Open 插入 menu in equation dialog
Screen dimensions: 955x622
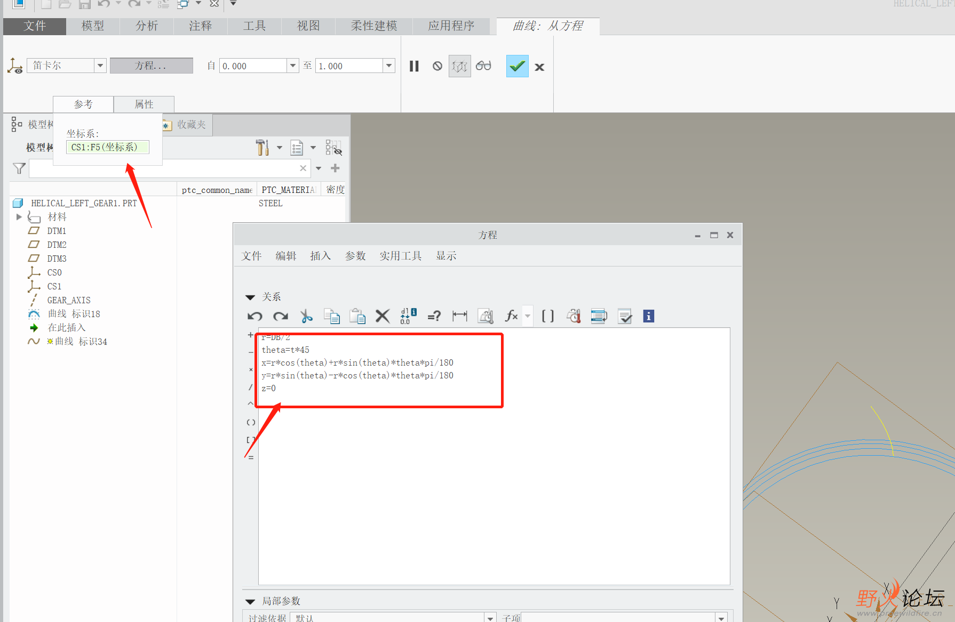coord(321,256)
